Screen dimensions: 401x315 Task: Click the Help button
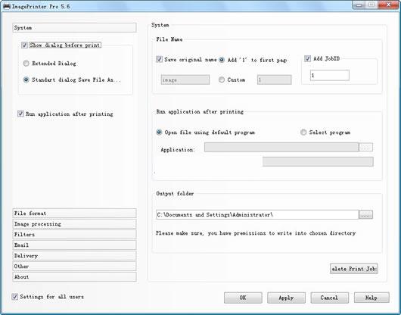[371, 298]
